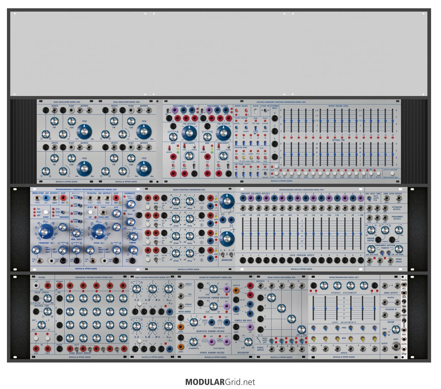441x389 pixels.
Task: Click the Multiple Arbitrary Function Generator 248t title
Action: (x=281, y=102)
